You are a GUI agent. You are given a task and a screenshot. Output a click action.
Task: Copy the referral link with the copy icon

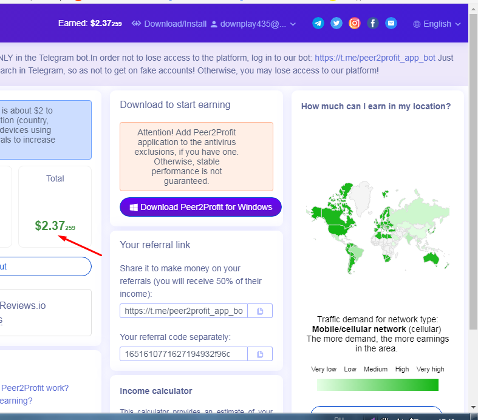[260, 311]
